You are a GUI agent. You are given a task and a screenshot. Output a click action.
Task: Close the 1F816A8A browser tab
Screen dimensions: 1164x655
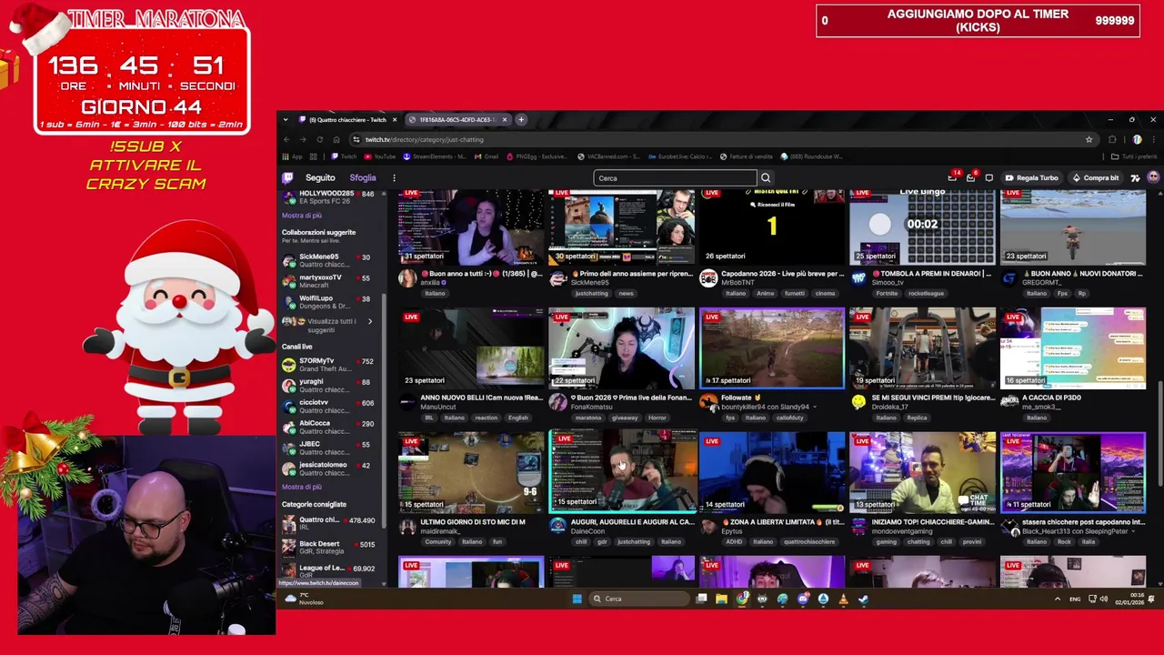[x=504, y=119]
